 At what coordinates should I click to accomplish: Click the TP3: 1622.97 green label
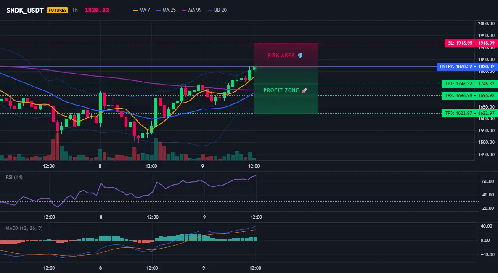[458, 113]
